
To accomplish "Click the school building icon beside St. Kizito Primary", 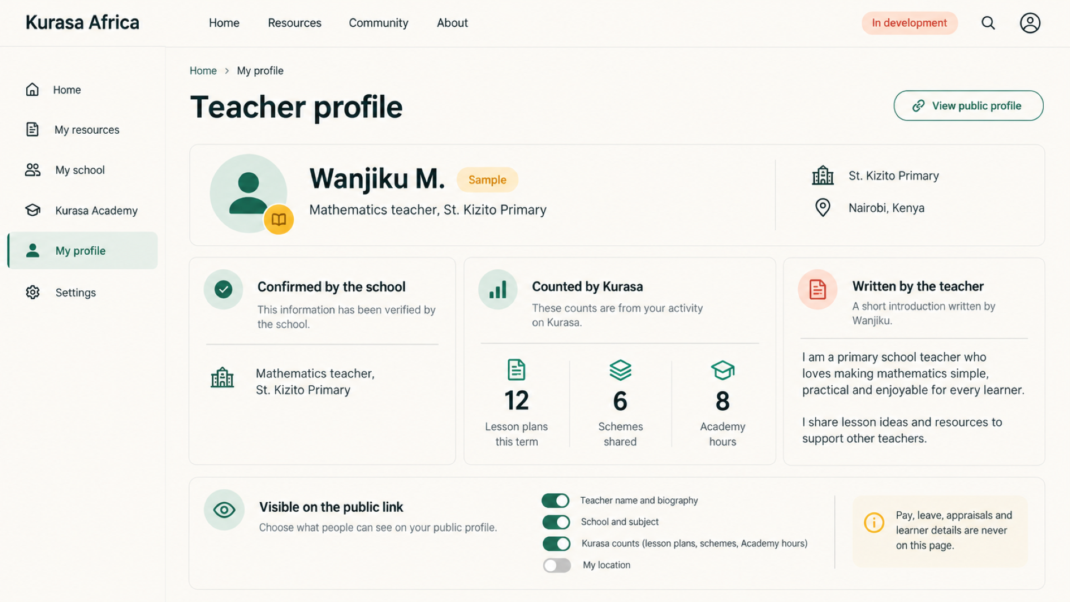I will pos(823,176).
